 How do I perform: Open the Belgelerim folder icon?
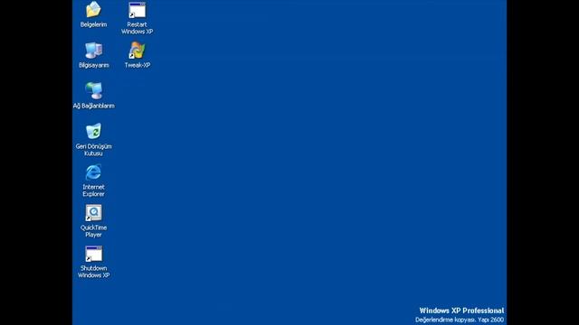pos(93,10)
